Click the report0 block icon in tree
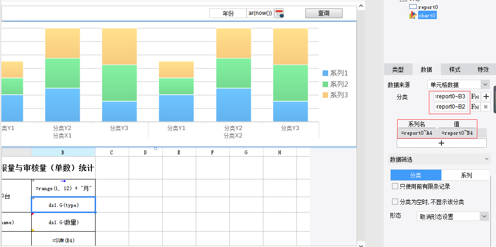 click(x=413, y=7)
